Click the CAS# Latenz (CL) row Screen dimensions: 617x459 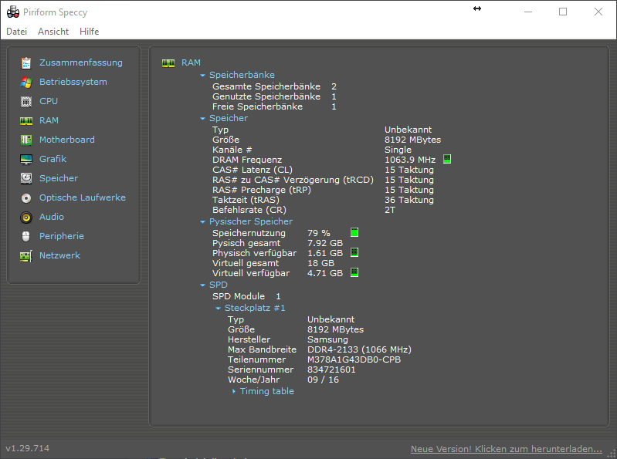[323, 170]
